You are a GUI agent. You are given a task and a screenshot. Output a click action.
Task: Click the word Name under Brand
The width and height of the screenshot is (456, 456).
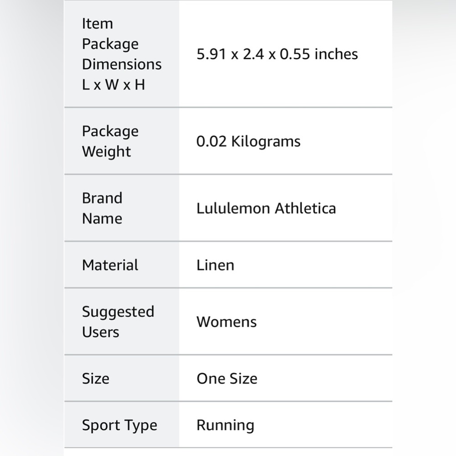102,218
